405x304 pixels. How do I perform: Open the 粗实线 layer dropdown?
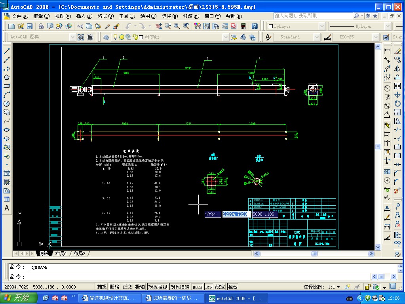point(226,37)
